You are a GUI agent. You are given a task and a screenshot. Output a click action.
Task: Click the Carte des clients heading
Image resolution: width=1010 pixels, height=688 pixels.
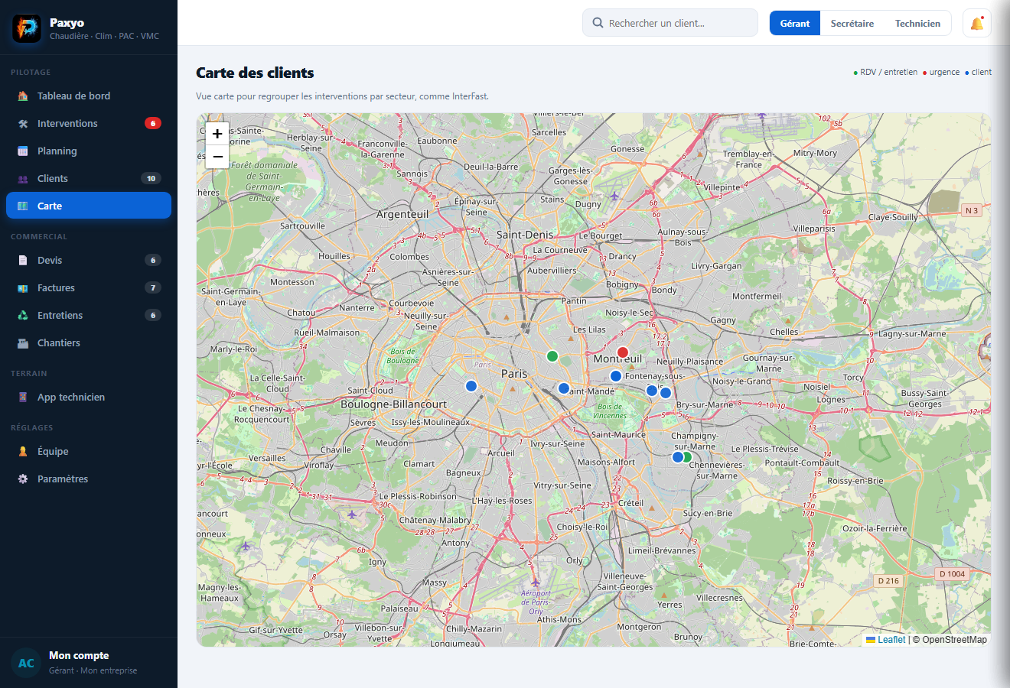click(255, 73)
